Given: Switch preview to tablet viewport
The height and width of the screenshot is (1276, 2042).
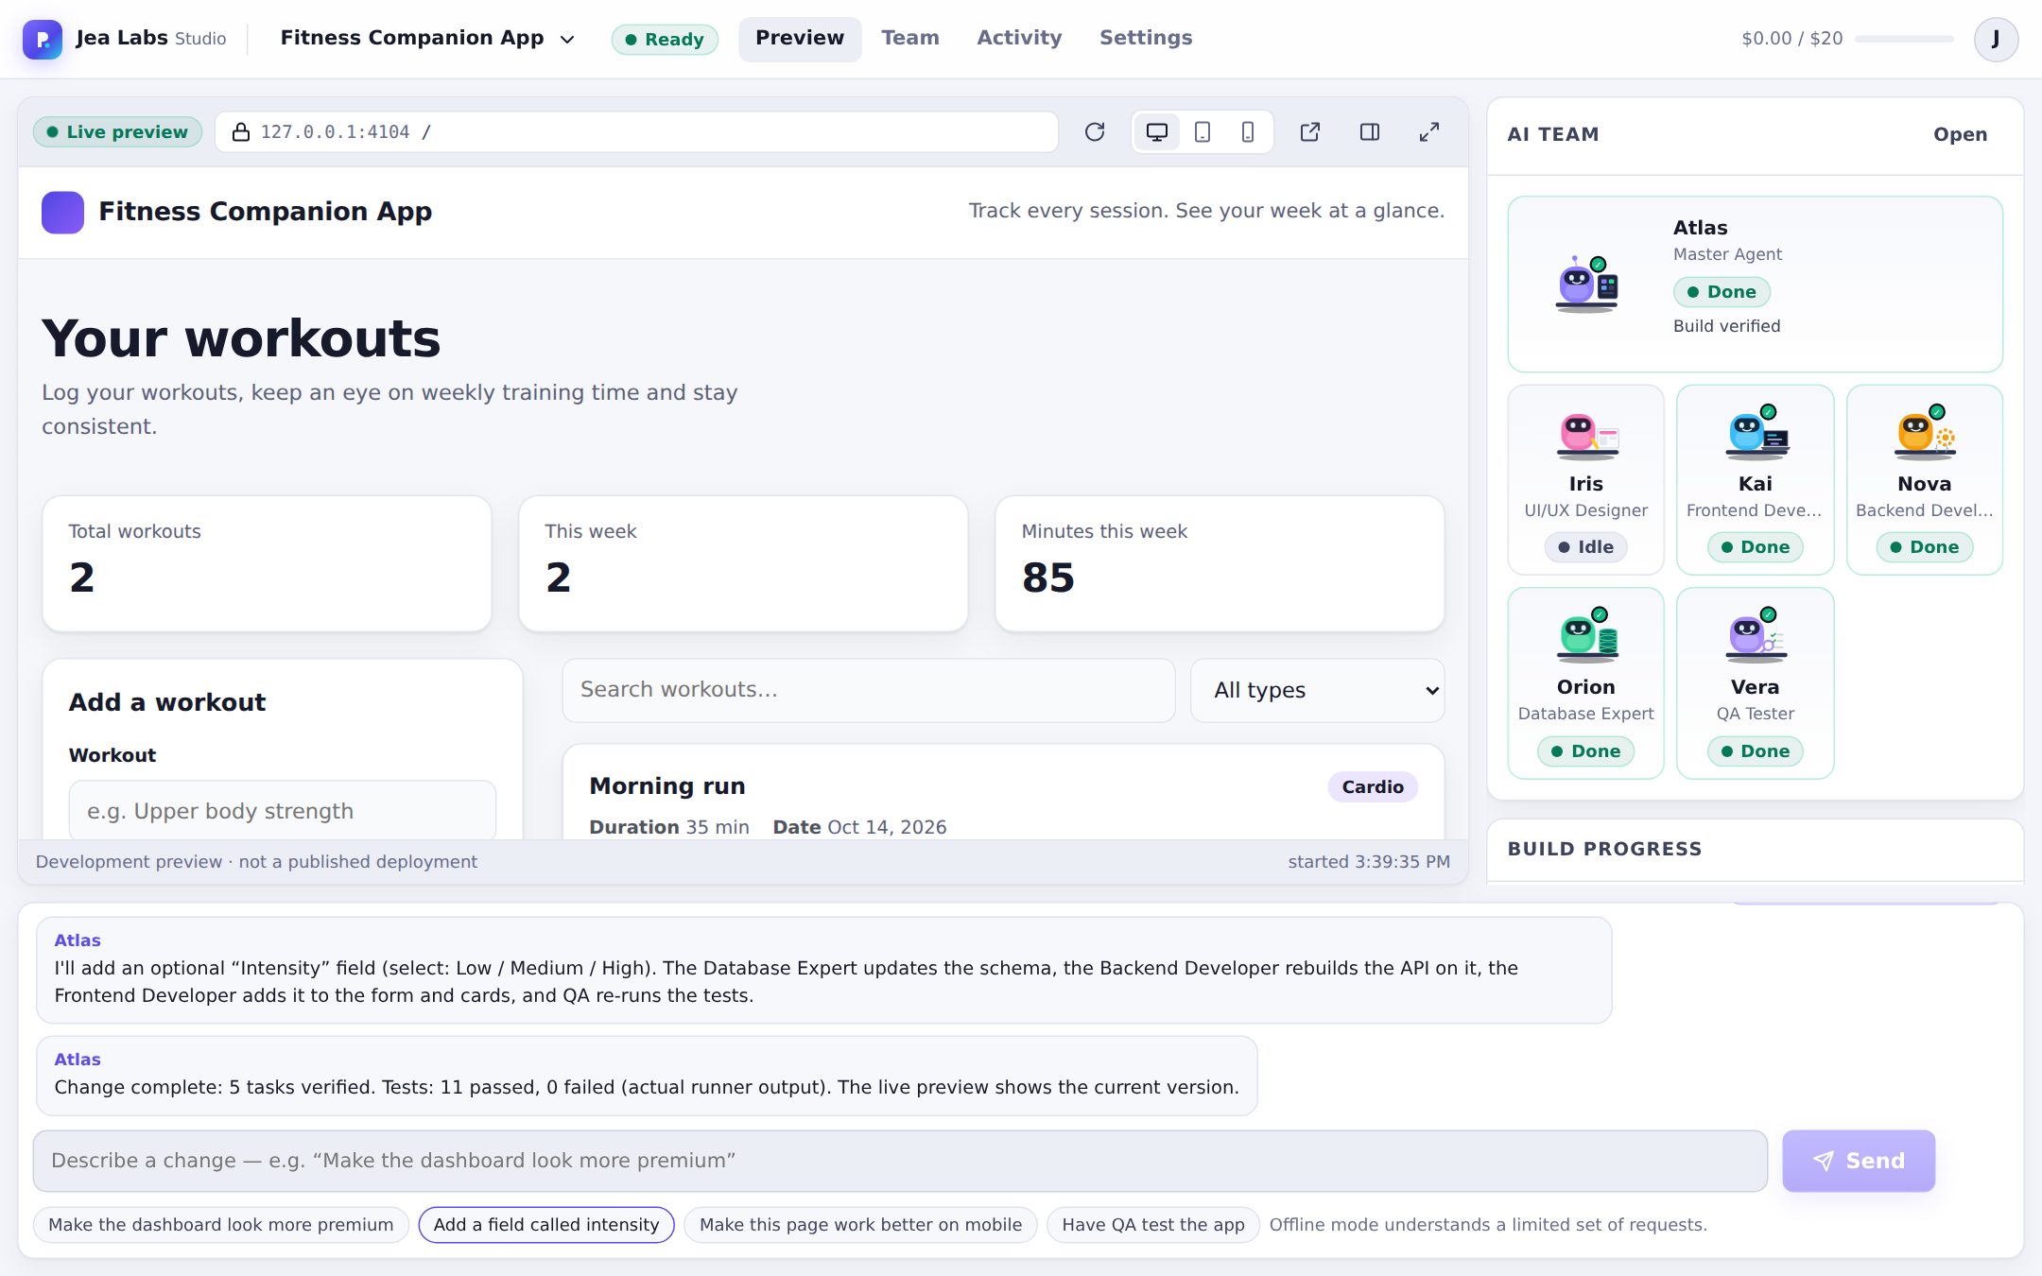Looking at the screenshot, I should [x=1203, y=132].
